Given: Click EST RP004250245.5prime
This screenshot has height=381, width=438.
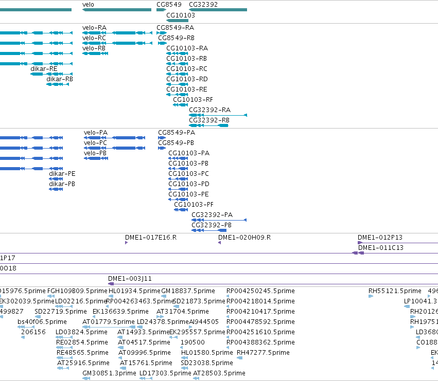Looking at the screenshot, I should pyautogui.click(x=260, y=291).
